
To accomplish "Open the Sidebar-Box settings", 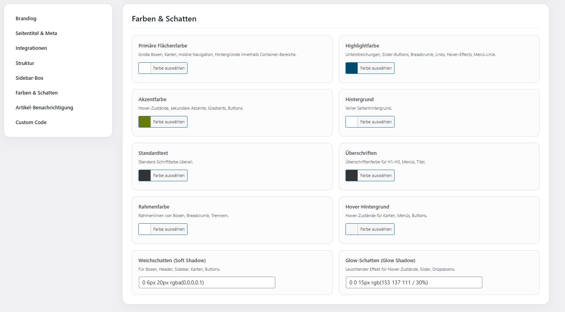I will (29, 78).
